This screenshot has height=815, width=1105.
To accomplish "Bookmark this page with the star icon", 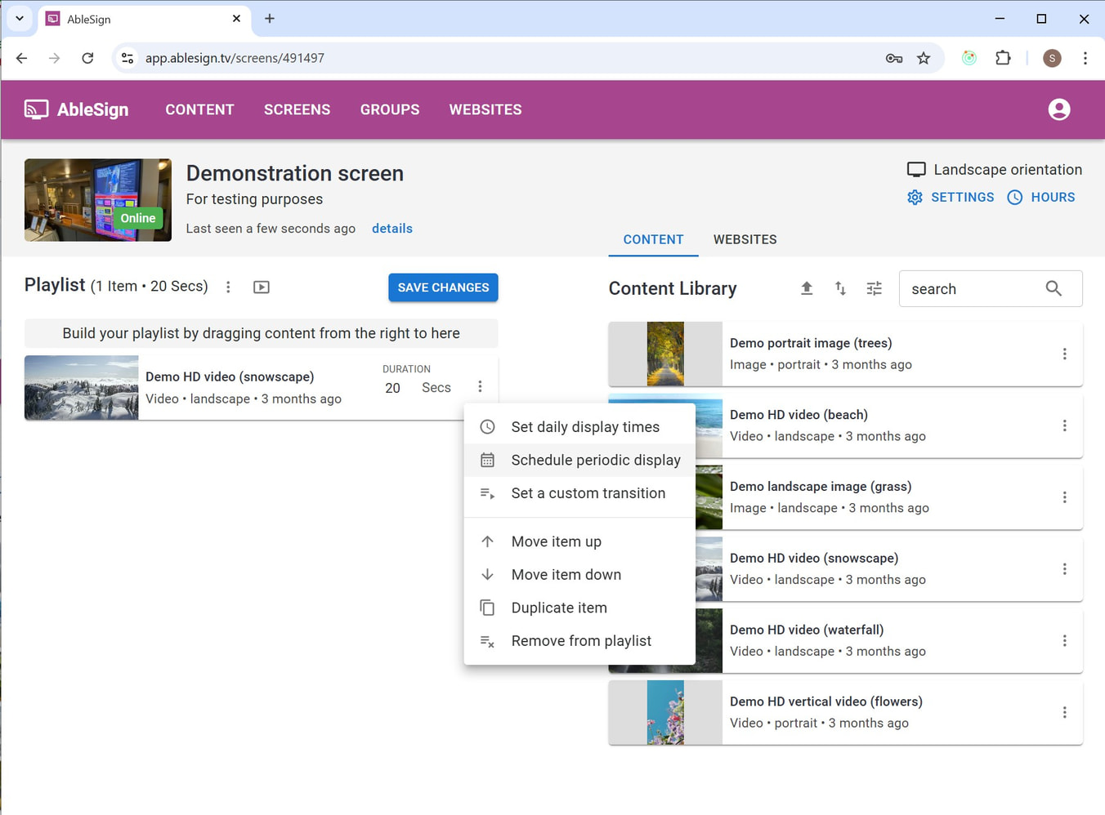I will coord(924,58).
